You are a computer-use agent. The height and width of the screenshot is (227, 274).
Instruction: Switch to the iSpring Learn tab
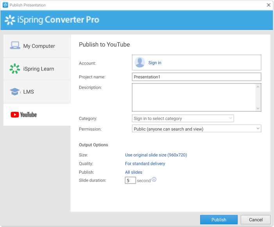[37, 69]
